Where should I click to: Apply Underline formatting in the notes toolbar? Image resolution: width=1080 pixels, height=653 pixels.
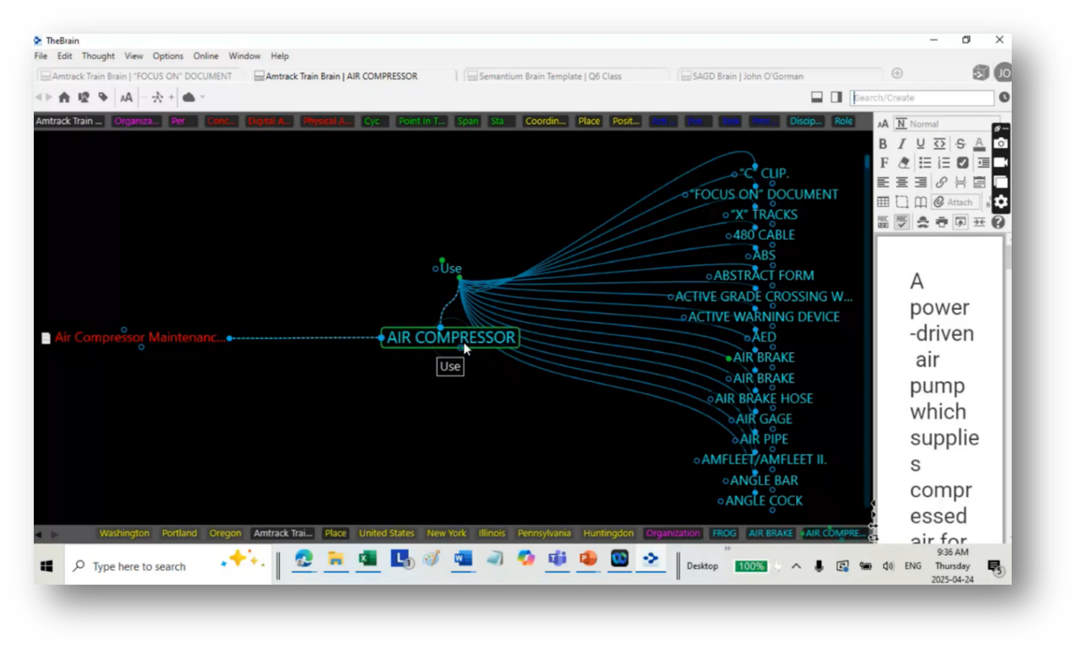click(x=920, y=144)
